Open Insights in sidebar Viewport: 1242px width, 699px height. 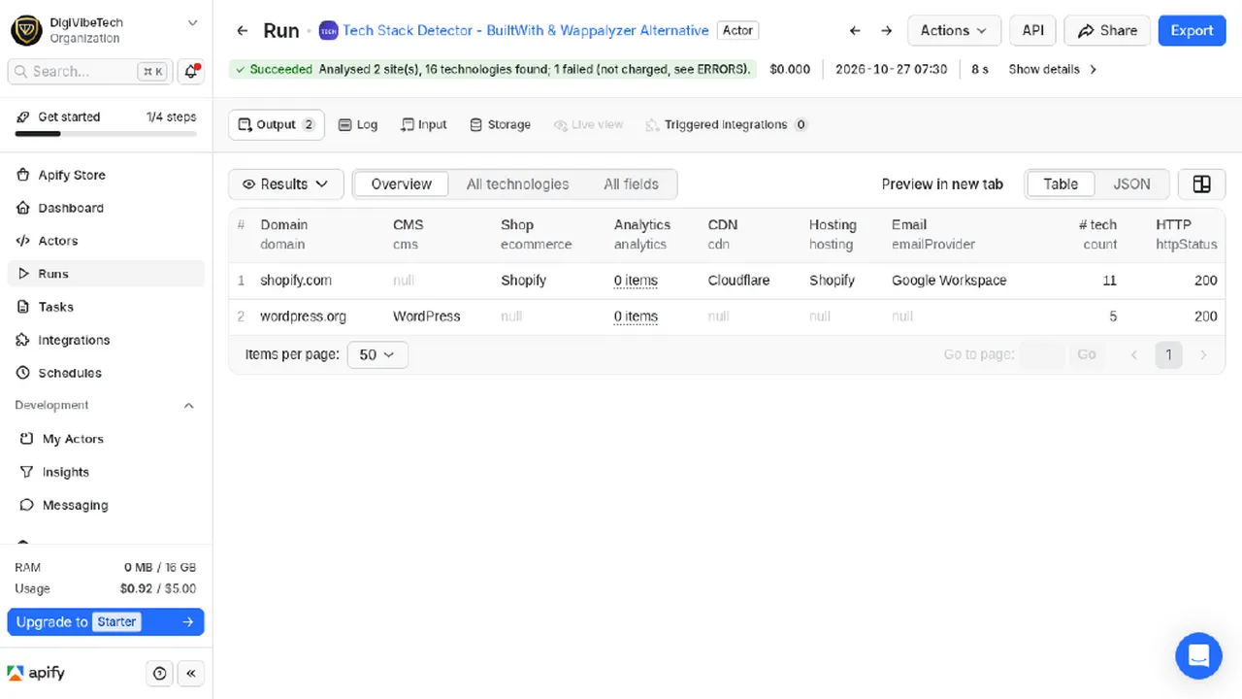pos(106,472)
